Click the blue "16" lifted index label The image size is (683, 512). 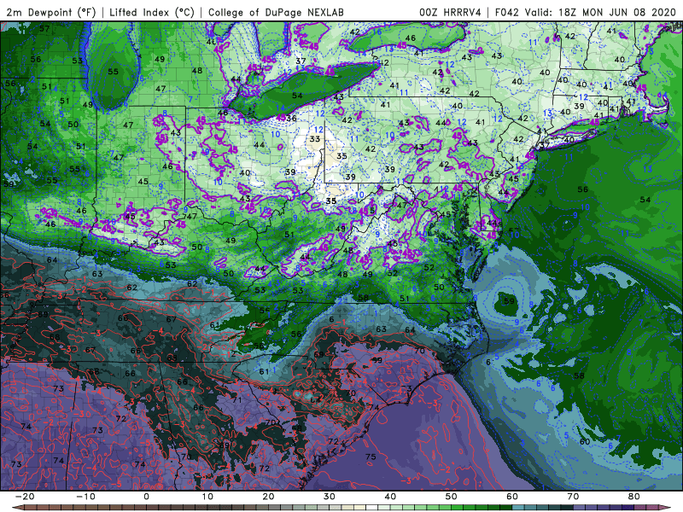377,32
